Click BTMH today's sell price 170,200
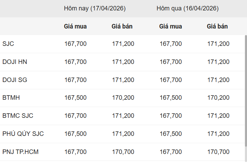This screenshot has width=247, height=163. (123, 98)
